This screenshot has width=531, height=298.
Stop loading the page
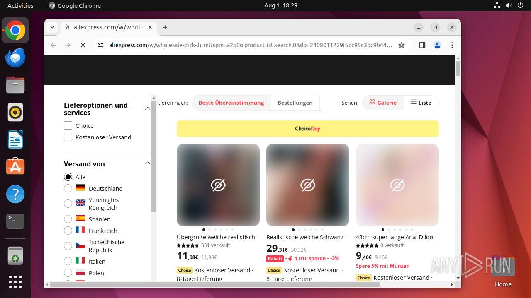(x=83, y=45)
